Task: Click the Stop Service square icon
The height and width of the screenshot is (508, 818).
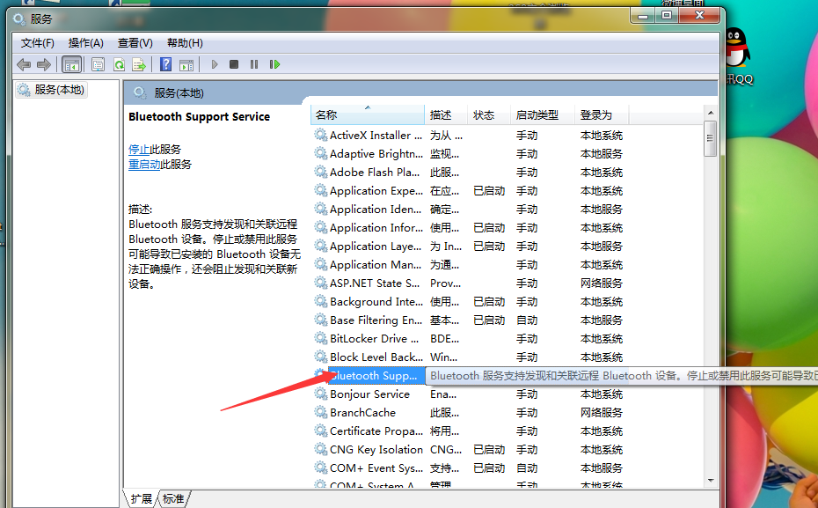Action: tap(234, 64)
